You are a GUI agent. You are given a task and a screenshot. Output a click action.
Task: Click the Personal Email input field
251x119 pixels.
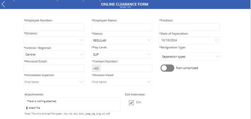point(54,68)
